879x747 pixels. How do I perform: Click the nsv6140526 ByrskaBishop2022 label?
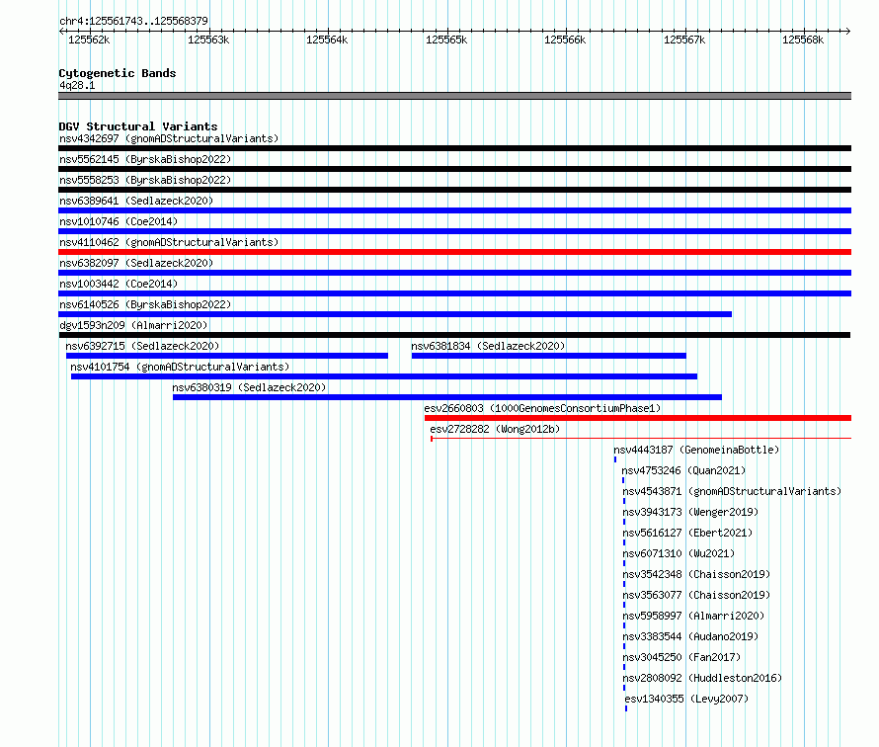145,304
